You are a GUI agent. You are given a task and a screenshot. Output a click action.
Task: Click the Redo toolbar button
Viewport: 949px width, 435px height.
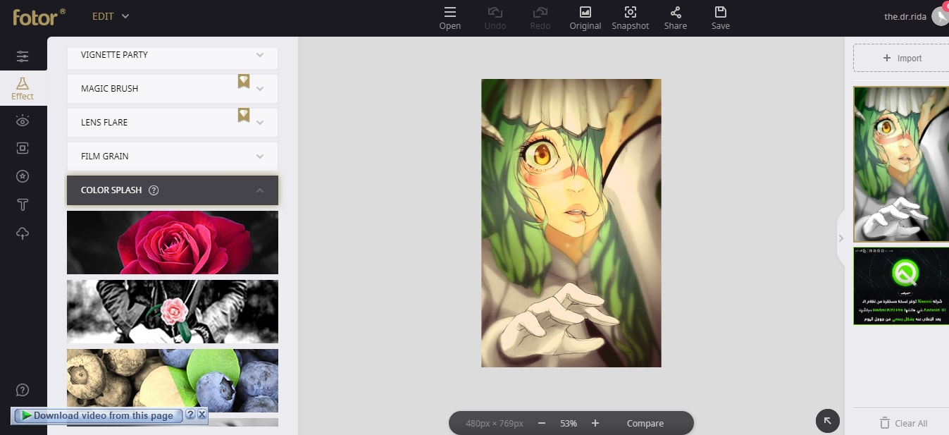(540, 18)
